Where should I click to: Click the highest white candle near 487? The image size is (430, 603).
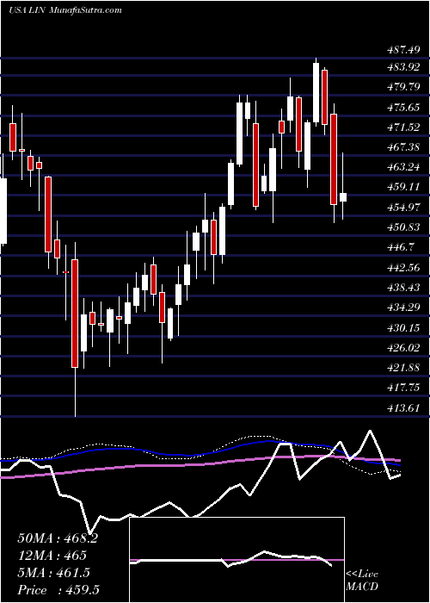316,93
